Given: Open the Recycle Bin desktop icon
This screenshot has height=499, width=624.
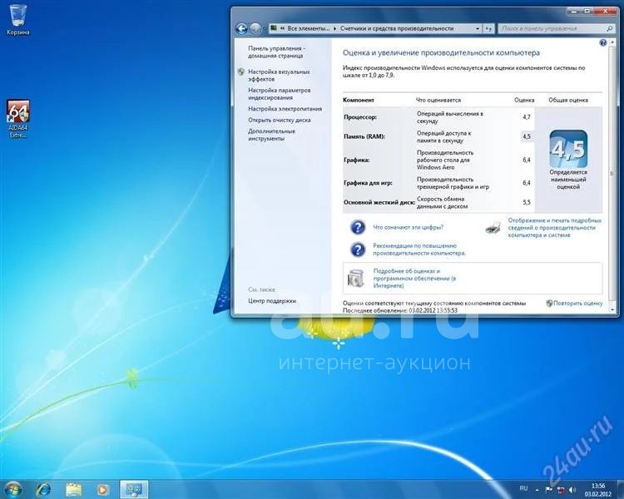Looking at the screenshot, I should [x=18, y=20].
